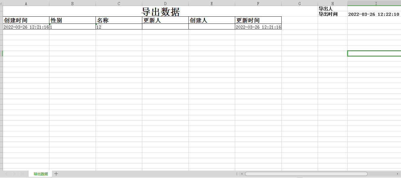Click the scrollbar left arrow icon
Screen dimensions: 401x178
[x=241, y=174]
